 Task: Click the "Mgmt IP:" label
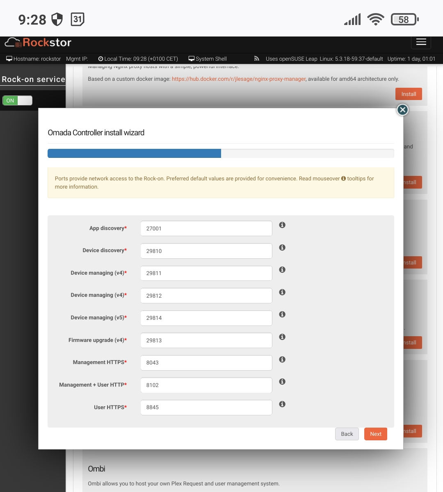point(77,59)
